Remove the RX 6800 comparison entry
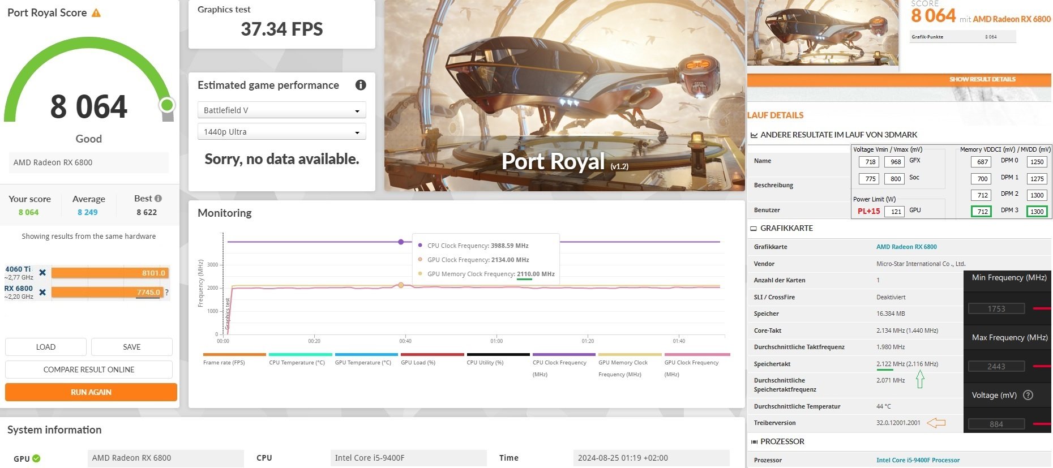Viewport: 1053px width, 468px height. point(42,292)
